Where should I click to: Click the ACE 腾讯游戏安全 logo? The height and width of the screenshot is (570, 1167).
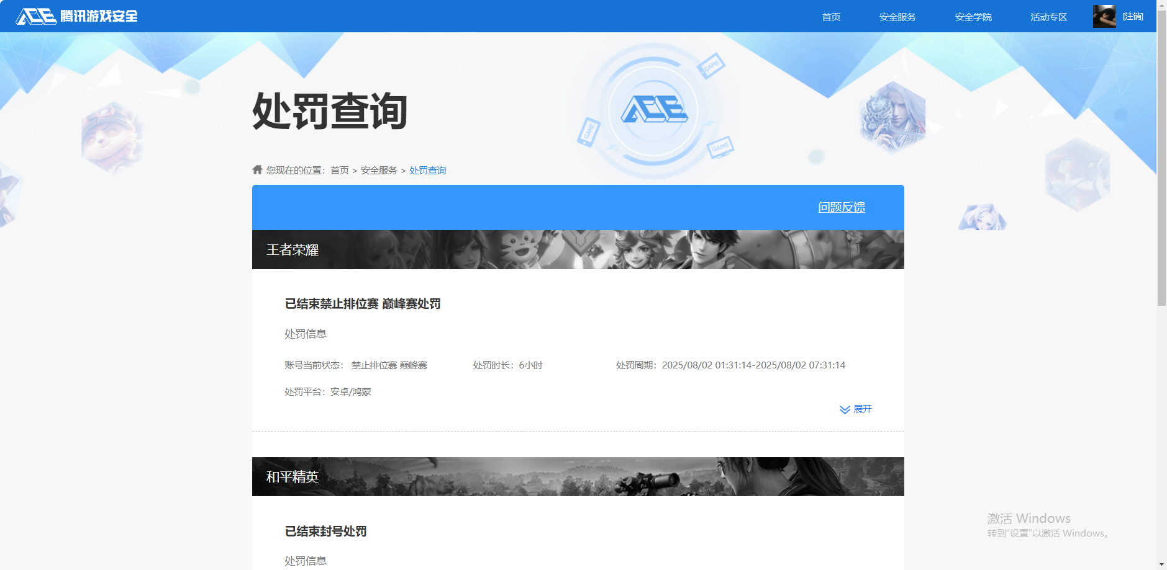click(77, 16)
